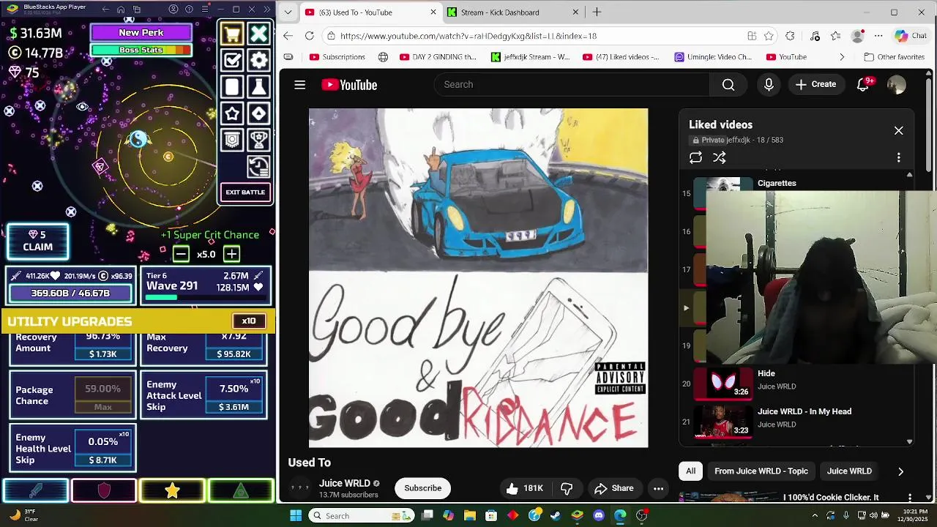Viewport: 937px width, 527px height.
Task: Toggle playlist loop button
Action: pos(695,157)
